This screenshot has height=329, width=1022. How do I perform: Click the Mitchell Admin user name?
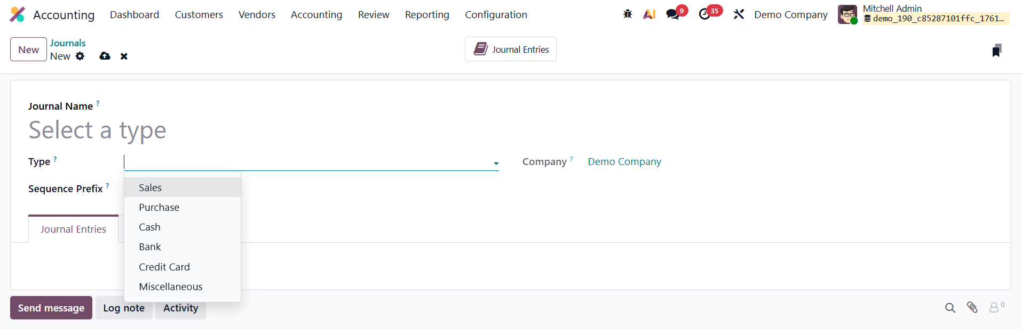[892, 8]
